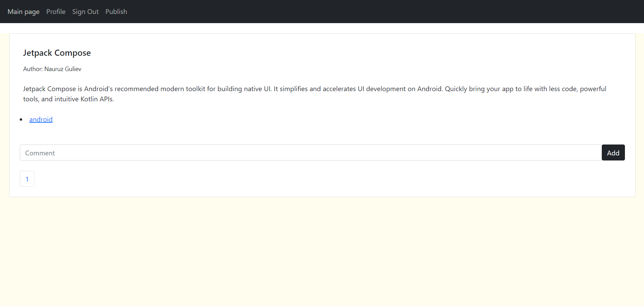Go to Profile in the navbar
644x306 pixels.
(x=56, y=12)
